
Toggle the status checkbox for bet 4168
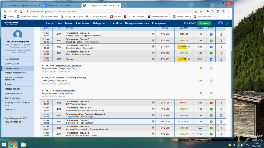click(211, 47)
